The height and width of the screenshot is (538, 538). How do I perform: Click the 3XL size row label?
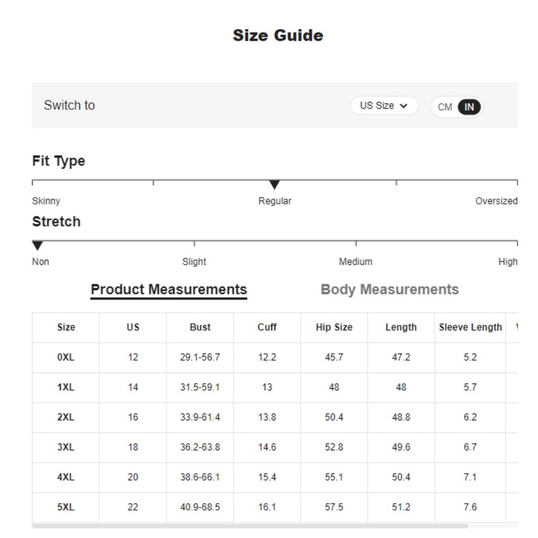pos(66,447)
